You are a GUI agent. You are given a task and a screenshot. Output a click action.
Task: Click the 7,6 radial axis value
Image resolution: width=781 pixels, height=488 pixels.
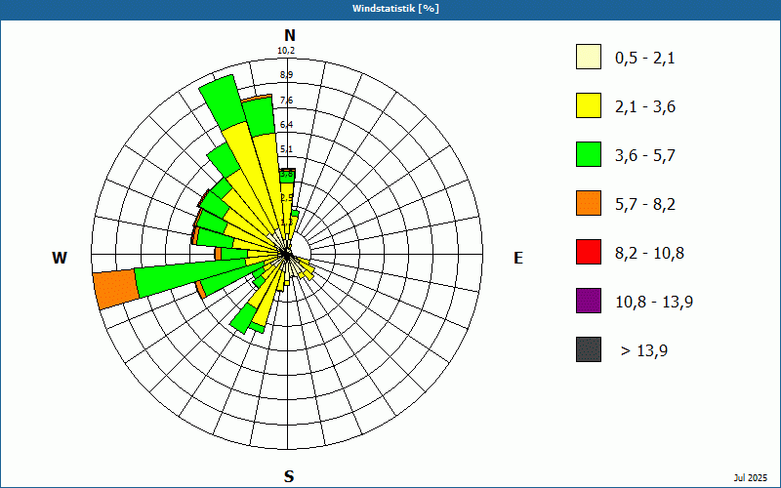pyautogui.click(x=286, y=101)
